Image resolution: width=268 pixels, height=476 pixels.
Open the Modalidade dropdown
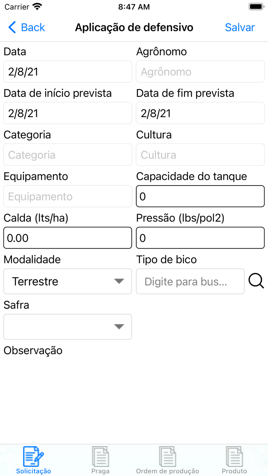pos(67,281)
